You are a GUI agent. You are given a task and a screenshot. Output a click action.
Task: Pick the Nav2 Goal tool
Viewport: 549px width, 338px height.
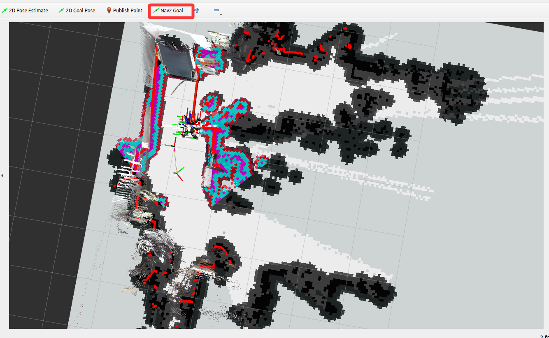point(168,10)
